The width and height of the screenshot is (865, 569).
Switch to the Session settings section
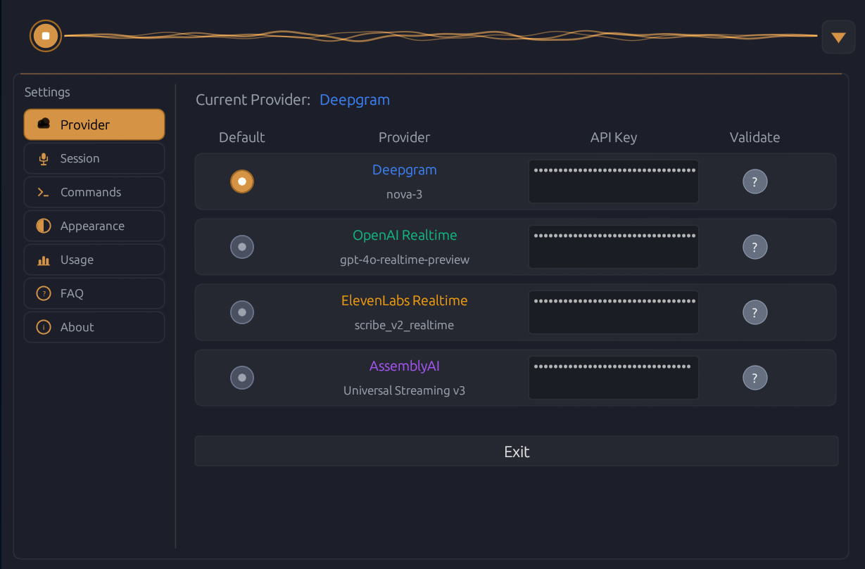(x=94, y=158)
